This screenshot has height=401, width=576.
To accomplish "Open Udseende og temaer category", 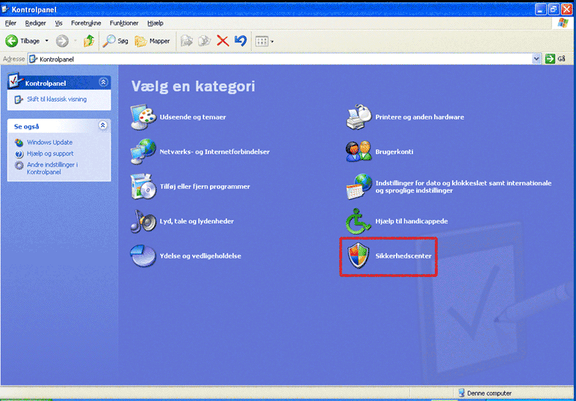I will [x=193, y=117].
